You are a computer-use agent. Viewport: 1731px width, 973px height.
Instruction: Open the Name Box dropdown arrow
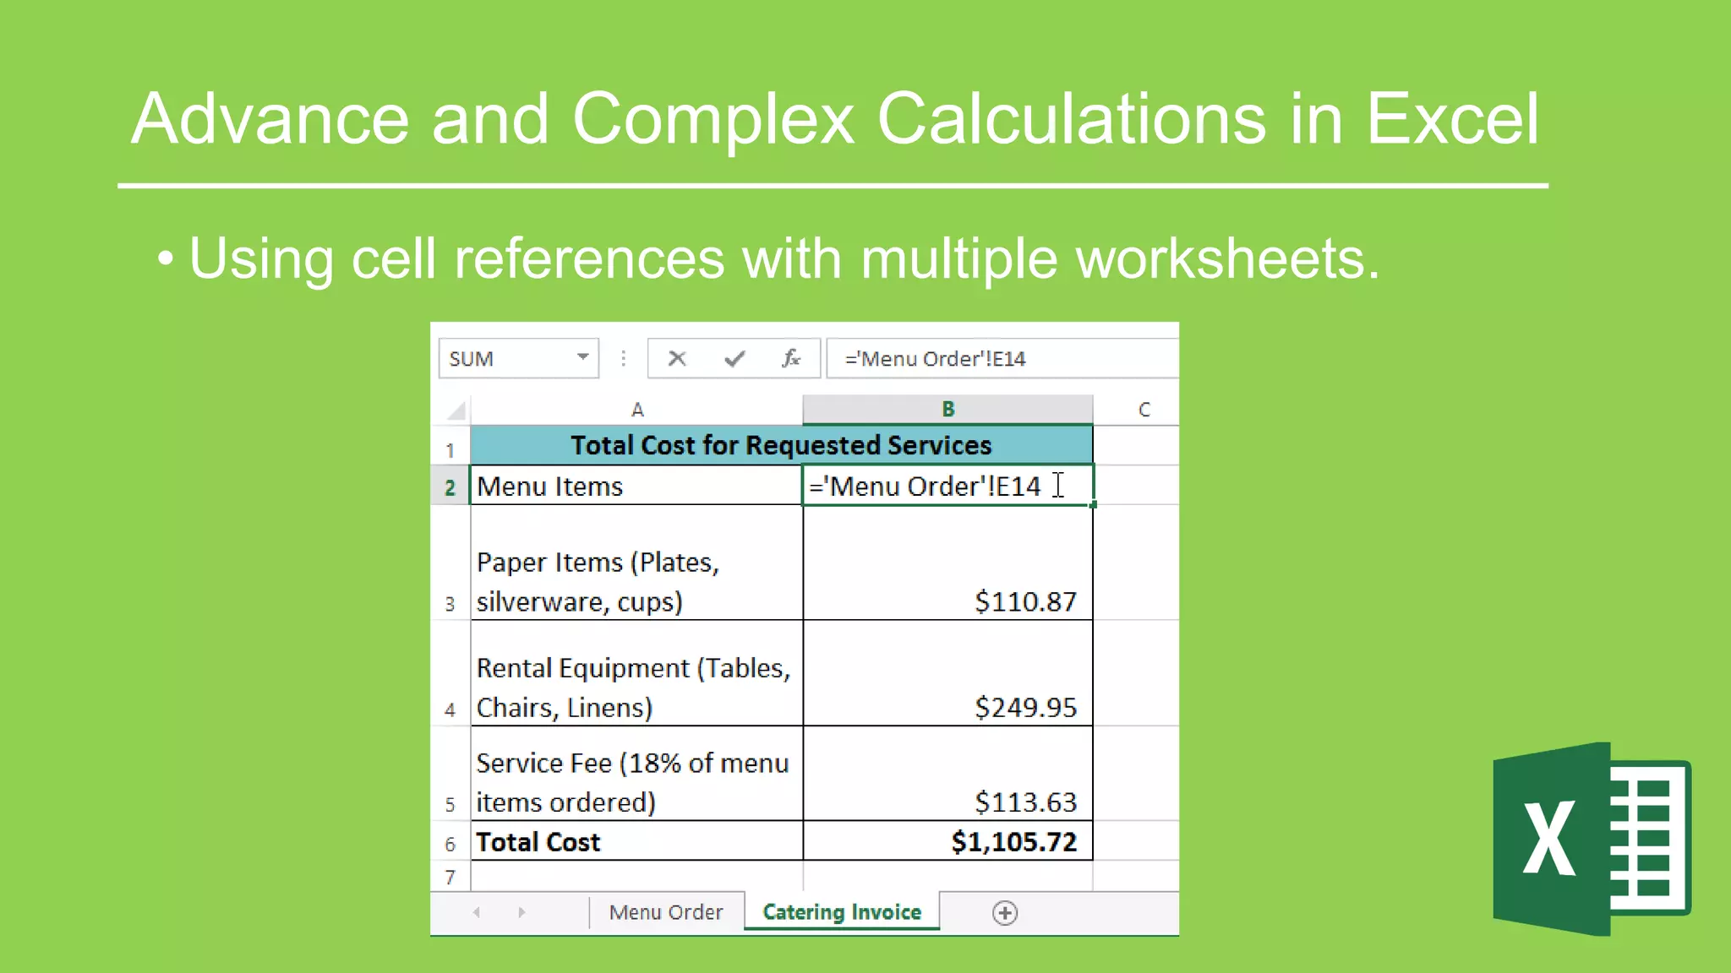pyautogui.click(x=583, y=357)
